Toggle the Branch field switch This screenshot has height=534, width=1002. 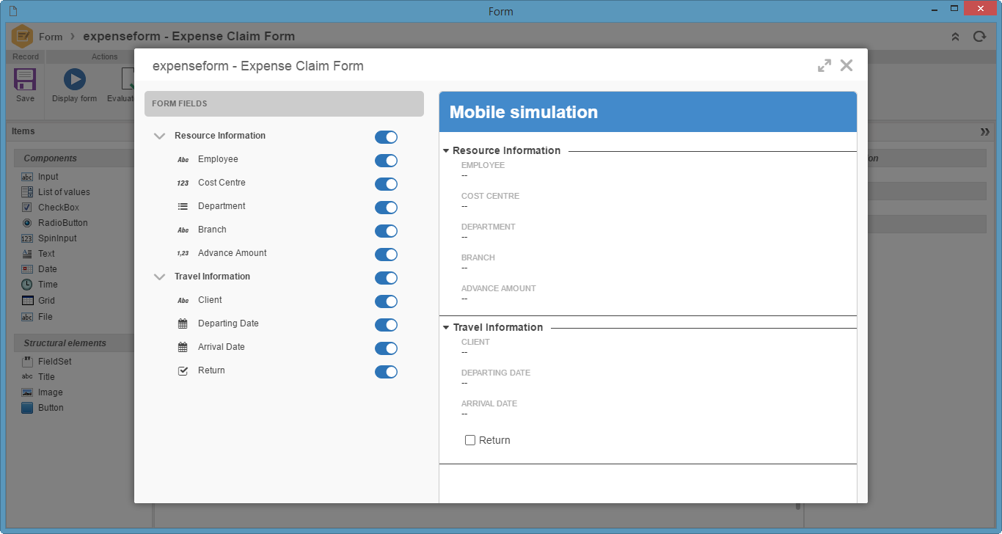point(386,231)
